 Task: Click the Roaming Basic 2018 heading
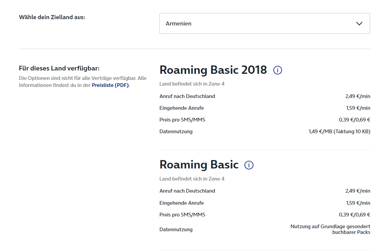point(213,70)
